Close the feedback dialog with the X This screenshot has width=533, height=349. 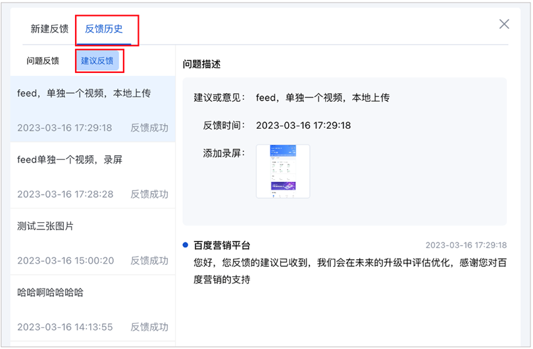click(504, 24)
